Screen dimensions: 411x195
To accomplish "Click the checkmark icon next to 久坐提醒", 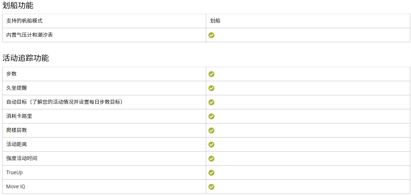I will coord(211,88).
